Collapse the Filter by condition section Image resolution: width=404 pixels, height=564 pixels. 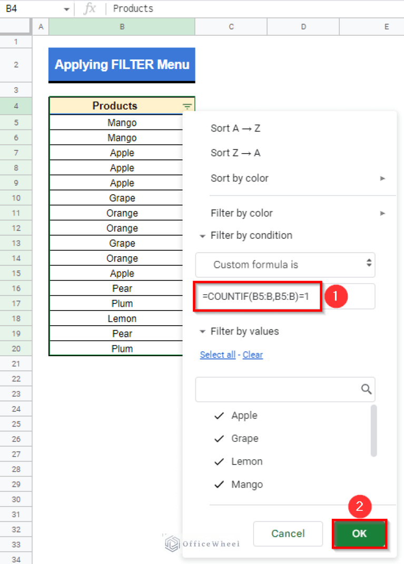(x=203, y=235)
